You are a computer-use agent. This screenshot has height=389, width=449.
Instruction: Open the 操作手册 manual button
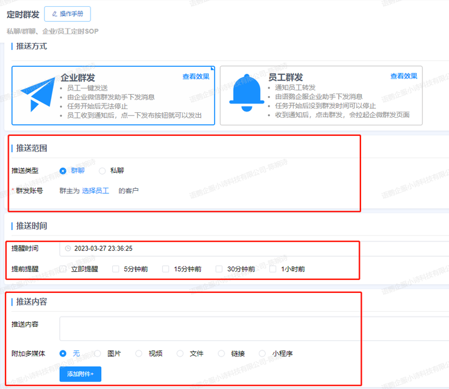point(67,14)
